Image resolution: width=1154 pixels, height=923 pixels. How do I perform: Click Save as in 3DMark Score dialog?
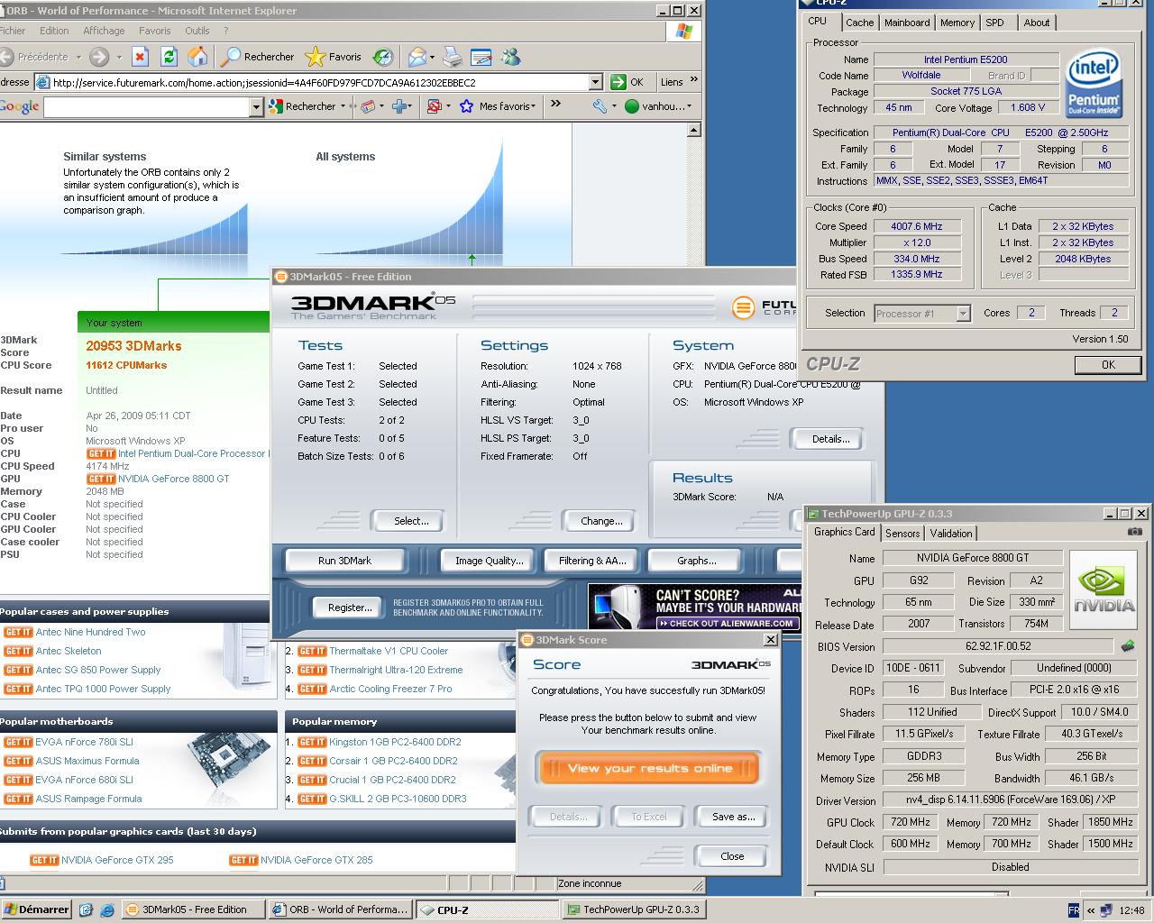(733, 817)
